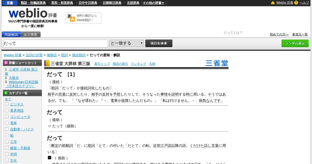
Task: Expand the 船 category plus box
Action: pos(7,135)
